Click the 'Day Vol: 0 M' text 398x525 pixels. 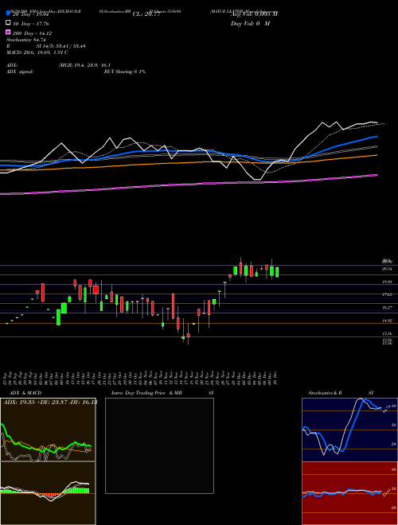[251, 23]
